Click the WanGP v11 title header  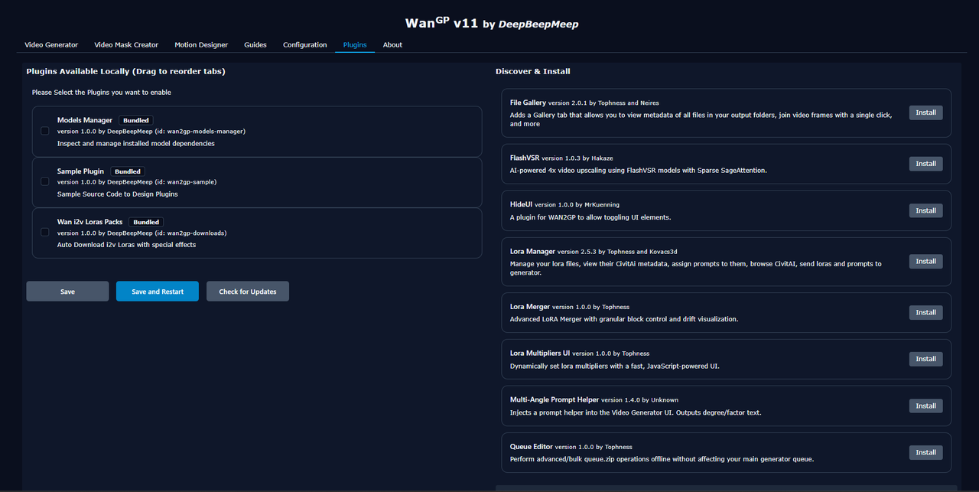pos(491,23)
